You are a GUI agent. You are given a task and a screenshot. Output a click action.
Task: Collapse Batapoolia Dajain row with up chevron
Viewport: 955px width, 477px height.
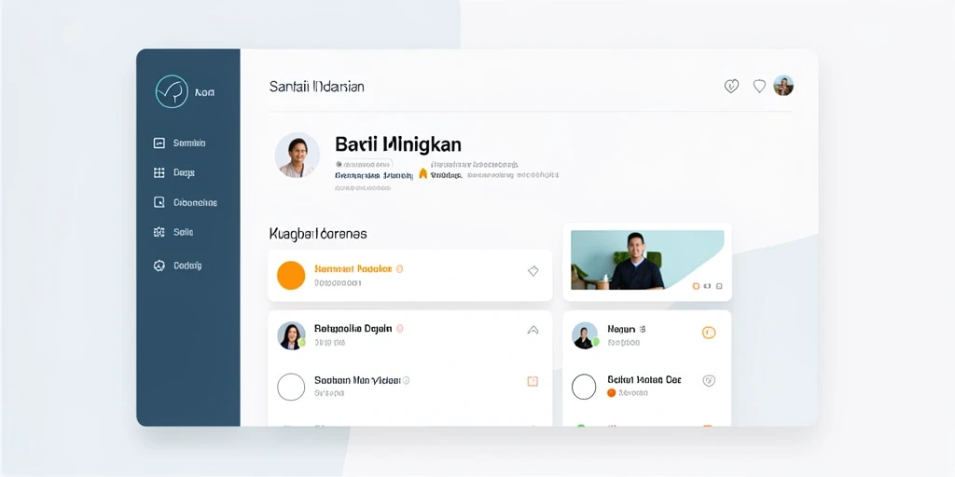[x=533, y=331]
